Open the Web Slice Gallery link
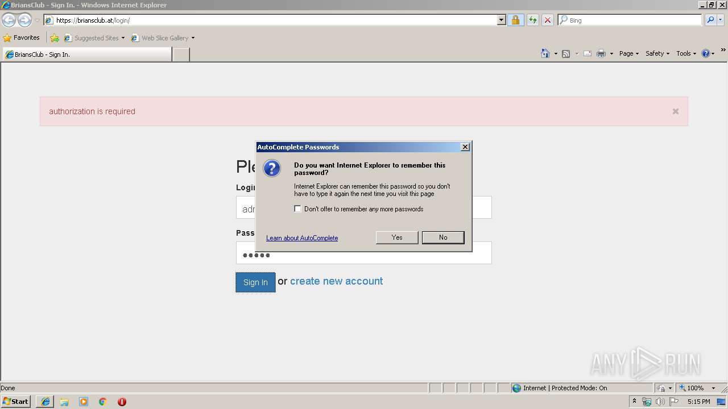728x409 pixels. [x=163, y=38]
